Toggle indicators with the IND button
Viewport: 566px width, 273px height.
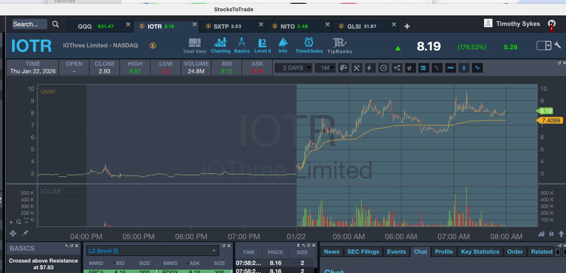tap(450, 68)
